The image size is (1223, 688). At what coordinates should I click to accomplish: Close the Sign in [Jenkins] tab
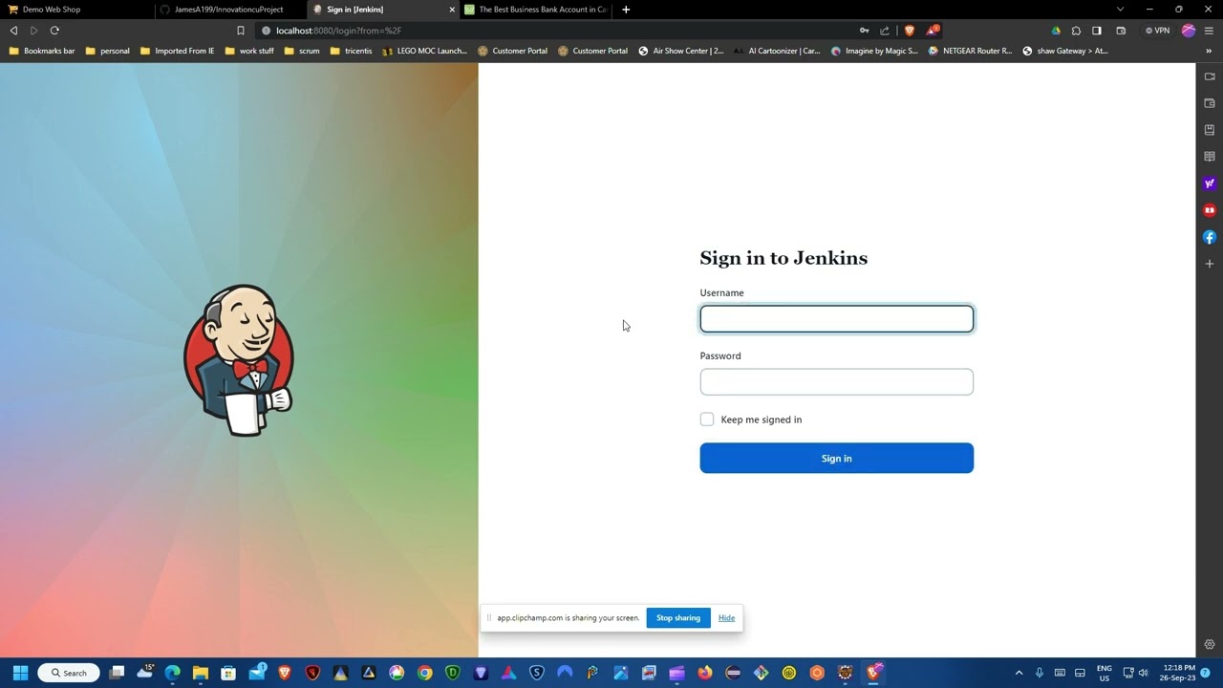[x=452, y=10]
